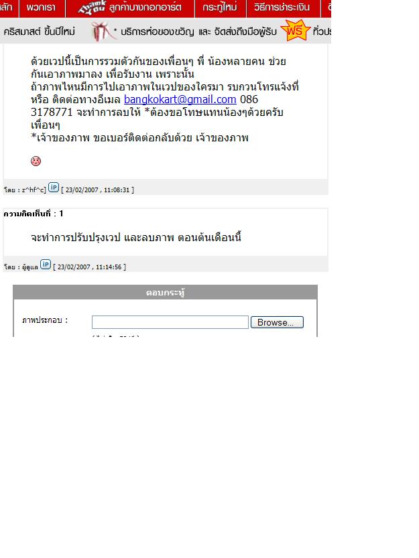Click the ความคิดเห็นที่ : 1 heading
The height and width of the screenshot is (558, 419).
point(34,214)
